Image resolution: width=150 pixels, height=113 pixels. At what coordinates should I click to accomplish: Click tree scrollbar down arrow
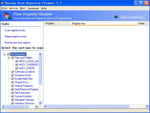(40, 103)
